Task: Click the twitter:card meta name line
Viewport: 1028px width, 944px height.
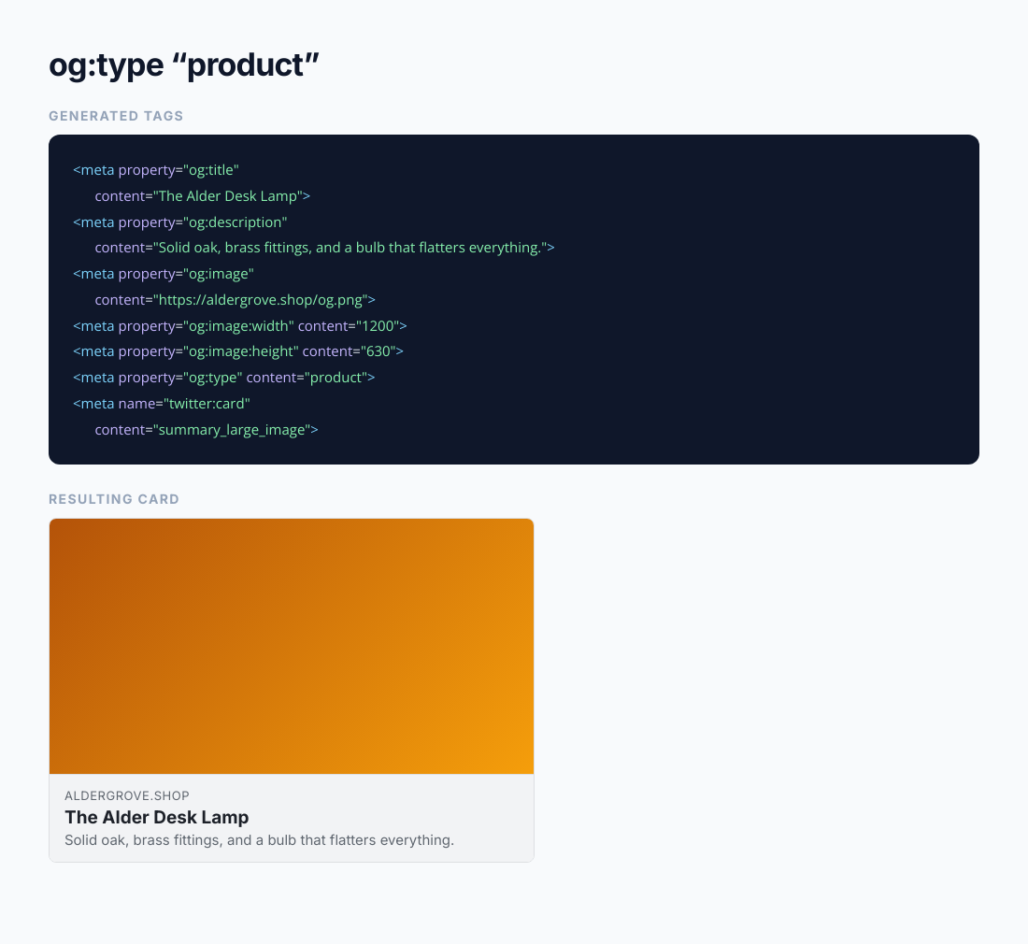Action: (x=162, y=404)
